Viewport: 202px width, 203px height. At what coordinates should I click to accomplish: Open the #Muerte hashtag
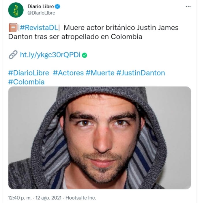click(x=100, y=73)
